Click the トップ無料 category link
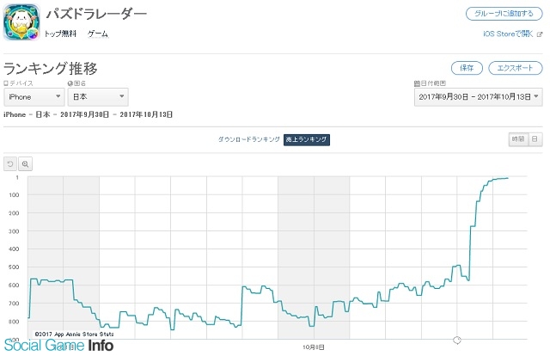 coord(60,34)
